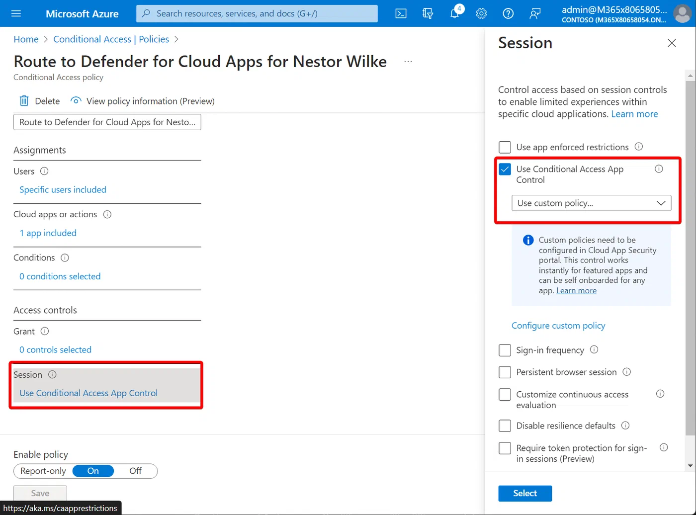Open the Feedback icon
The width and height of the screenshot is (696, 515).
(x=535, y=13)
